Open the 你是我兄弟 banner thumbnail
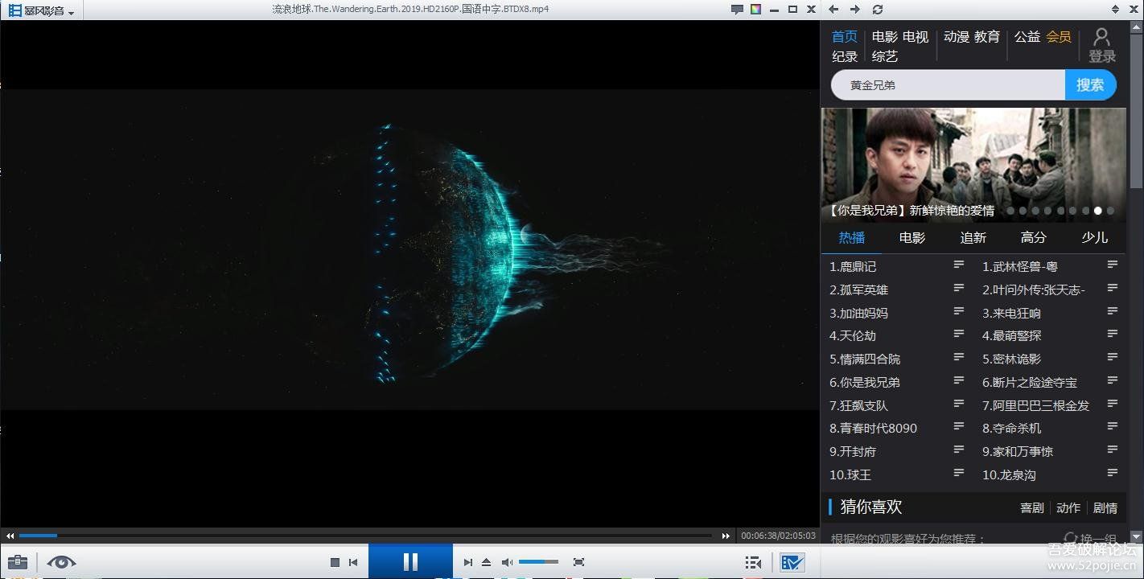The width and height of the screenshot is (1144, 579). click(x=973, y=165)
